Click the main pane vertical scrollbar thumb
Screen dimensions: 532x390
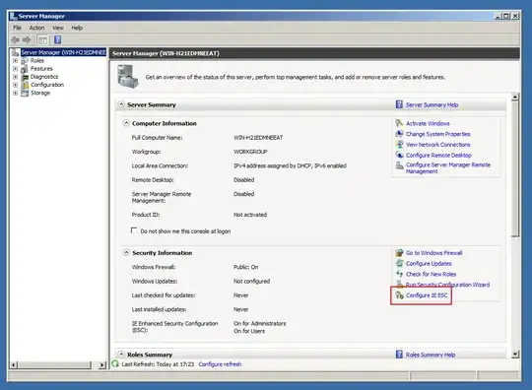click(515, 168)
